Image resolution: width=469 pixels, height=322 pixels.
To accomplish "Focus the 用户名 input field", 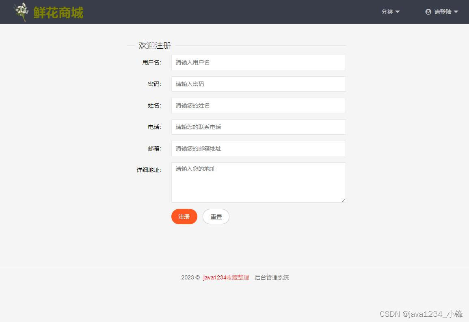I will click(258, 62).
